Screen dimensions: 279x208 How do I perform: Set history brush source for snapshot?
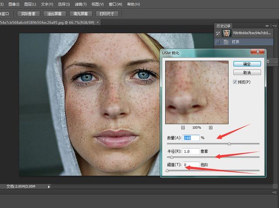tap(218, 33)
